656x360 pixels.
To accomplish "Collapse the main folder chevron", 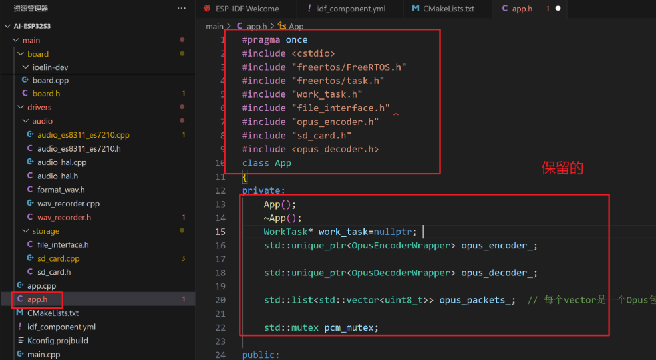I will point(15,40).
